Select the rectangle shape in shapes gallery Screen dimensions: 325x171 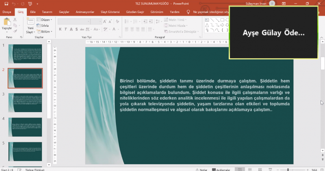[x=222, y=19]
